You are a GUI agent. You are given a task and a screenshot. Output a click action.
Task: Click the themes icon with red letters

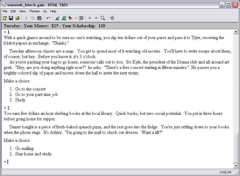tap(71, 18)
